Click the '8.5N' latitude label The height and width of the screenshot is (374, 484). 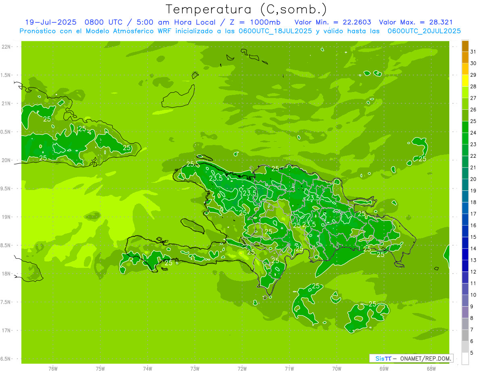[6, 246]
